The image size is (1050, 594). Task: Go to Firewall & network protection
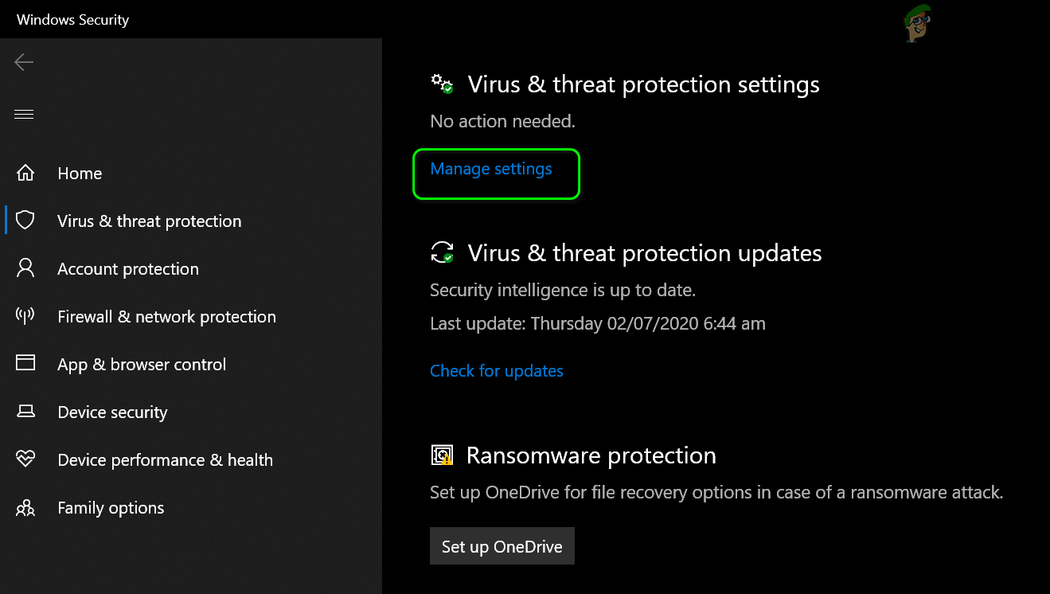[x=166, y=317]
